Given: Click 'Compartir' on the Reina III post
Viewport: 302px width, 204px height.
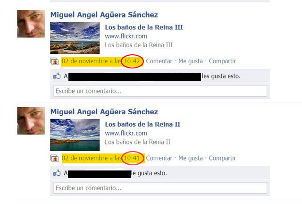Looking at the screenshot, I should pos(222,61).
